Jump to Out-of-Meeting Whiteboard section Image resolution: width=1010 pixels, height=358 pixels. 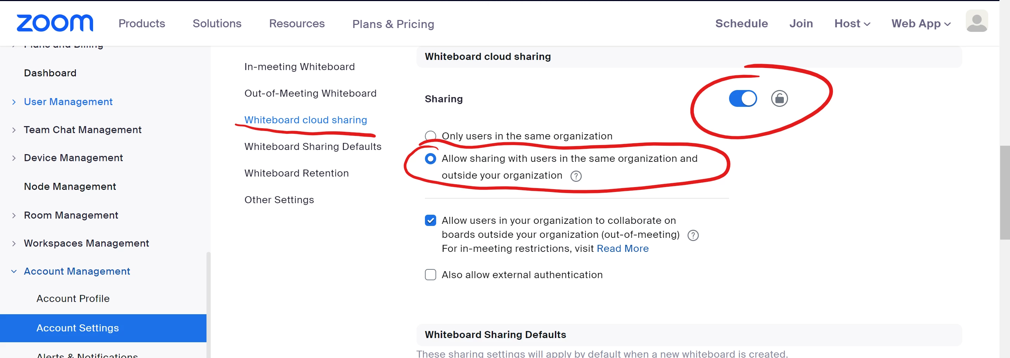310,93
